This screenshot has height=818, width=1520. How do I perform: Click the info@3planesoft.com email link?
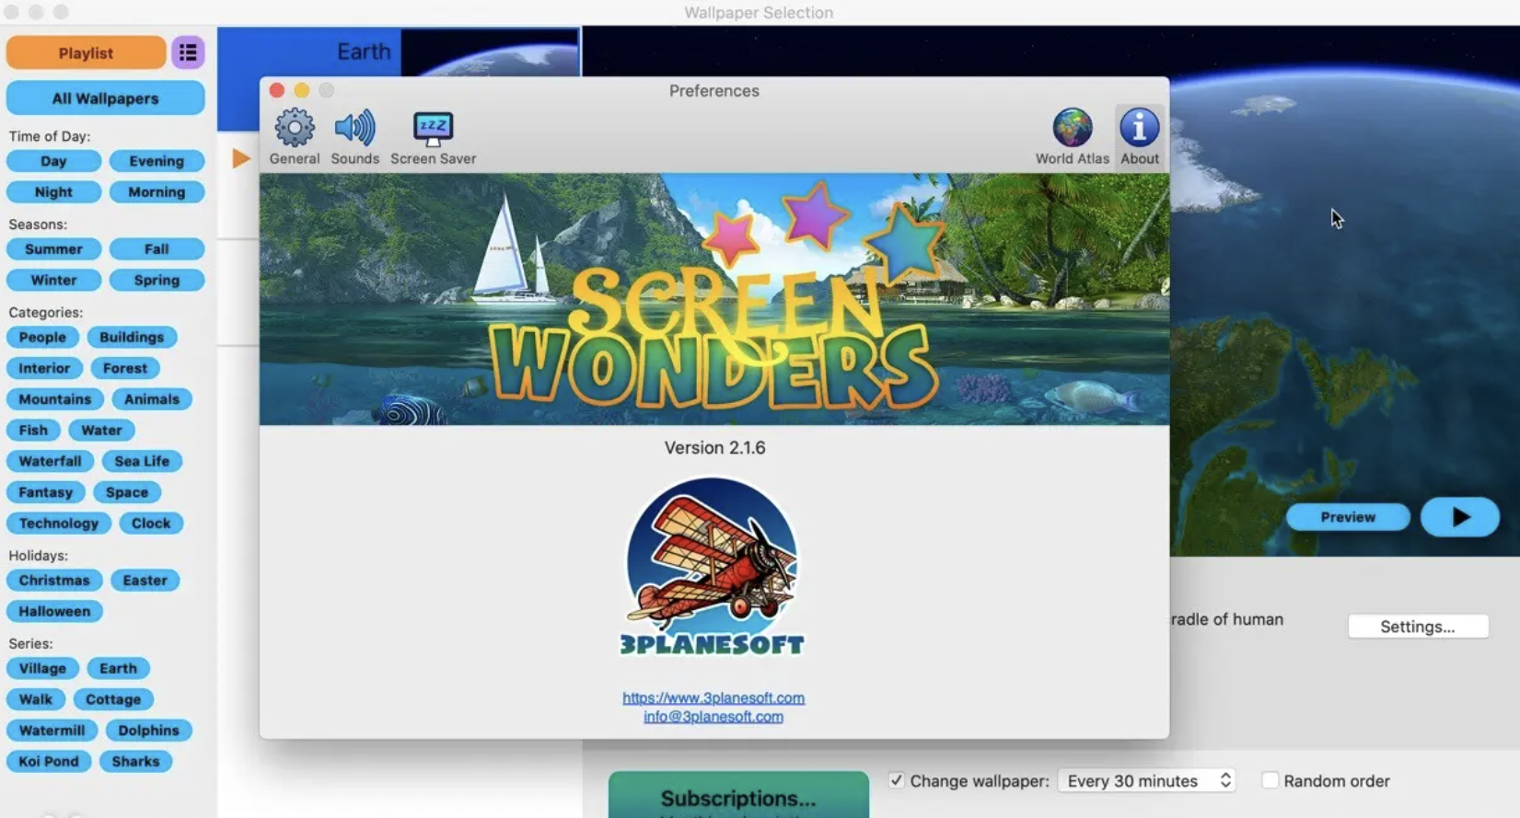pos(714,717)
